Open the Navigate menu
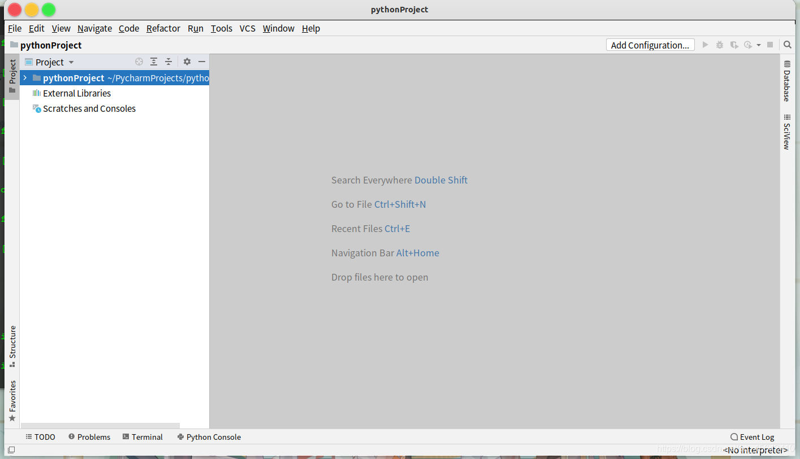Image resolution: width=800 pixels, height=459 pixels. click(95, 28)
